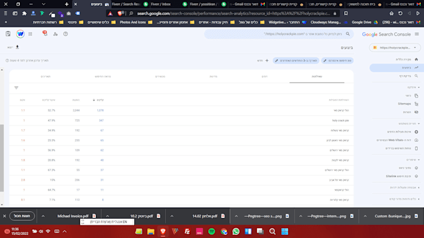Viewport: 424px width, 238px height.
Task: Open the Google account avatar
Action: [21, 34]
